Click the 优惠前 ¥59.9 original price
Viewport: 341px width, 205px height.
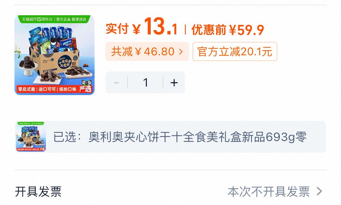coord(228,29)
